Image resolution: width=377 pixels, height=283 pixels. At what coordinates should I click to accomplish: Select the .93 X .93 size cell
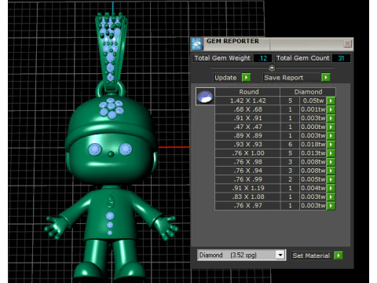247,145
